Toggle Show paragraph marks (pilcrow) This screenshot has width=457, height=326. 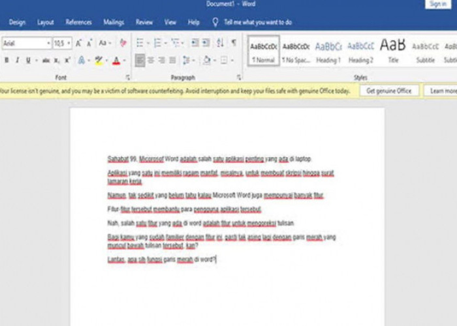coord(234,43)
